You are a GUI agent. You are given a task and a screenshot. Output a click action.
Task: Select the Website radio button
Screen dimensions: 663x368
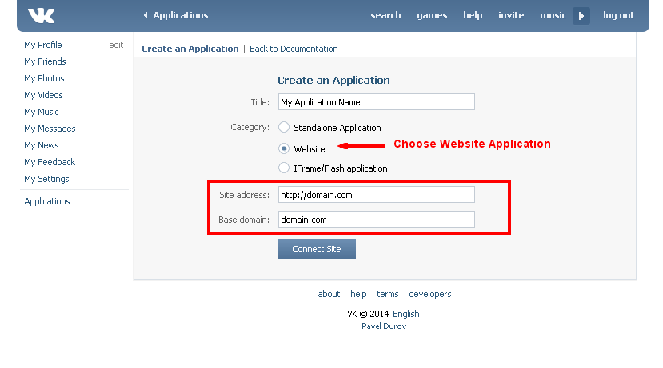(284, 148)
